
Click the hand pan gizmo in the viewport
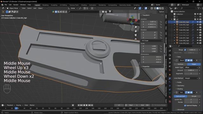pos(135,31)
